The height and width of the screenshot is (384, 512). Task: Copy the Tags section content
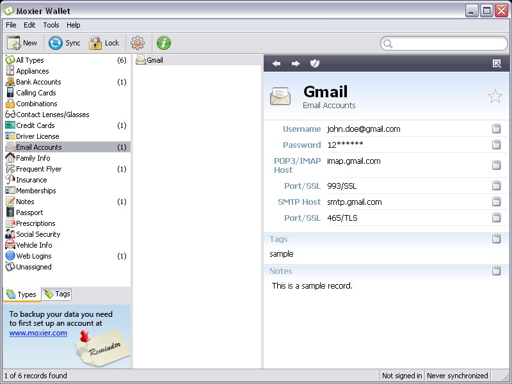click(497, 239)
